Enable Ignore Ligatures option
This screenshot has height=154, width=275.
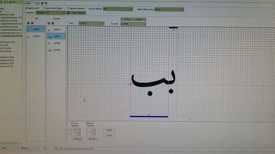[x=69, y=8]
